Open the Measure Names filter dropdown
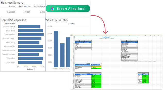Screen dimensions: 165x93 click(91, 65)
